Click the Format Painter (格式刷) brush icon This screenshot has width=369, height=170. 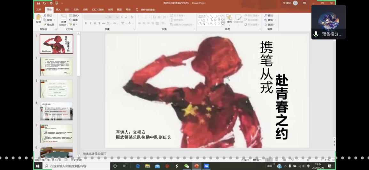[x=45, y=25]
